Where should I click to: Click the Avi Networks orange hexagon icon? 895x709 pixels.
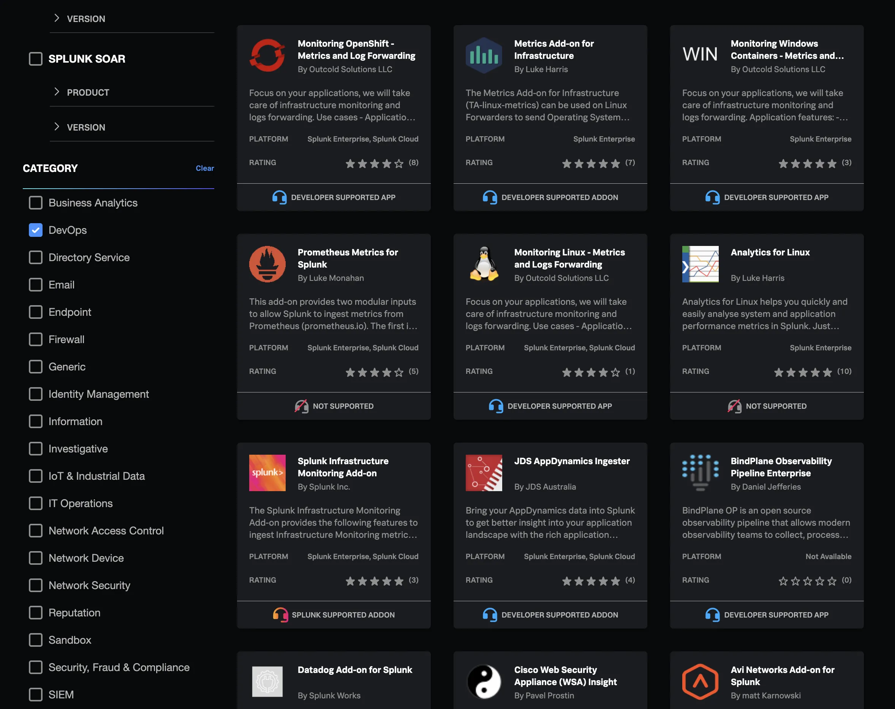(700, 682)
